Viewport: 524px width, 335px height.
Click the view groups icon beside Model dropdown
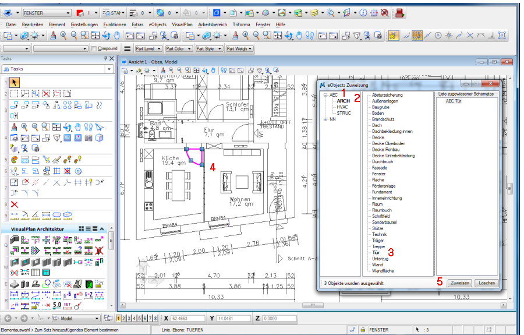(108, 318)
